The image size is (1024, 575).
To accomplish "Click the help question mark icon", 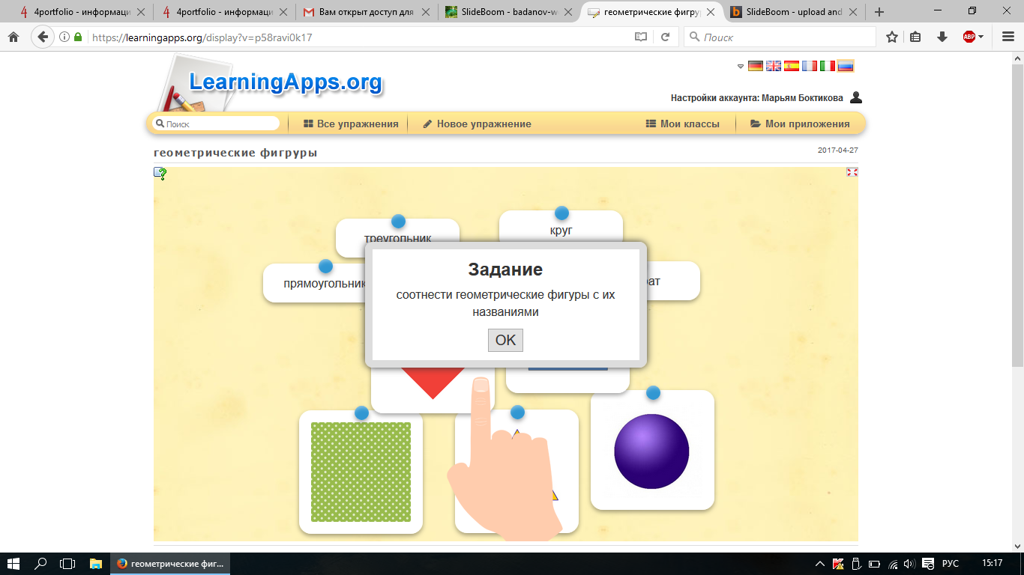I will 160,174.
